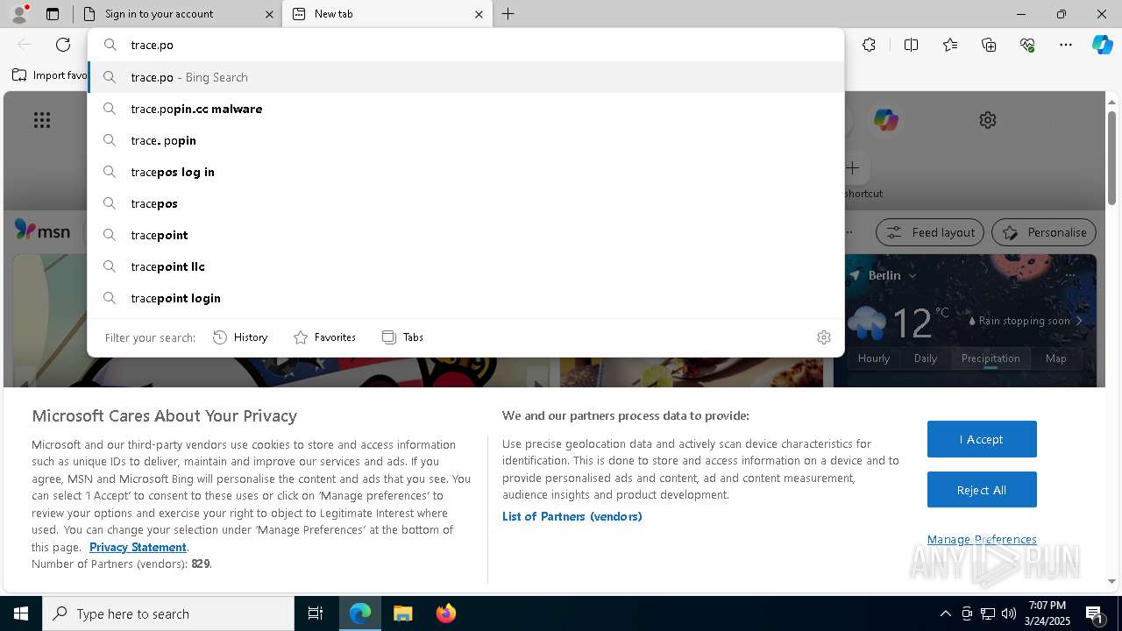Open the notification center icon
Viewport: 1122px width, 631px height.
tap(1095, 613)
